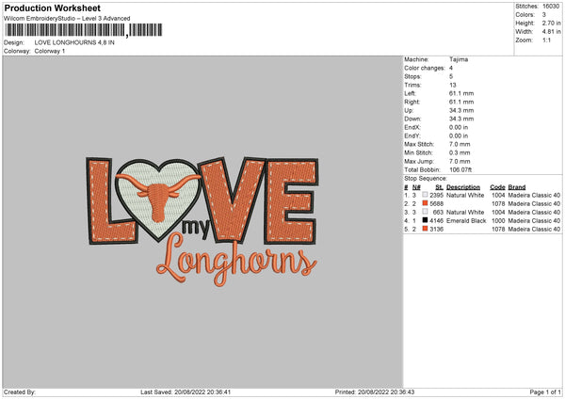Screen dimensions: 565x399
Task: Click the Stitches value '16030'
Action: pyautogui.click(x=551, y=7)
